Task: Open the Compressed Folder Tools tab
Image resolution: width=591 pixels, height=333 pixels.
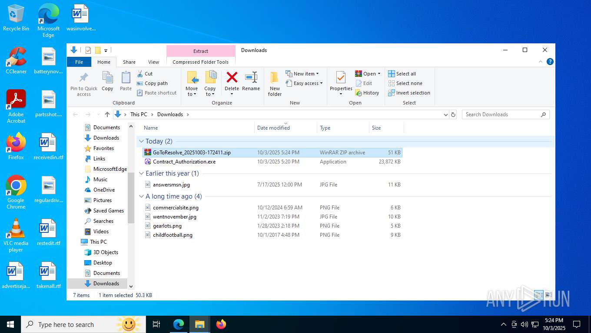Action: pos(201,62)
